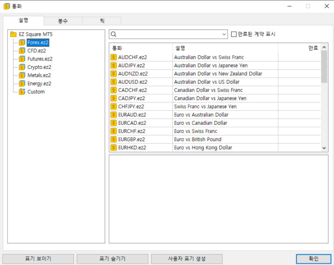Viewport: 334px width, 265px height.
Task: Click the Forex.ez2 group icon in tree
Action: click(x=22, y=42)
